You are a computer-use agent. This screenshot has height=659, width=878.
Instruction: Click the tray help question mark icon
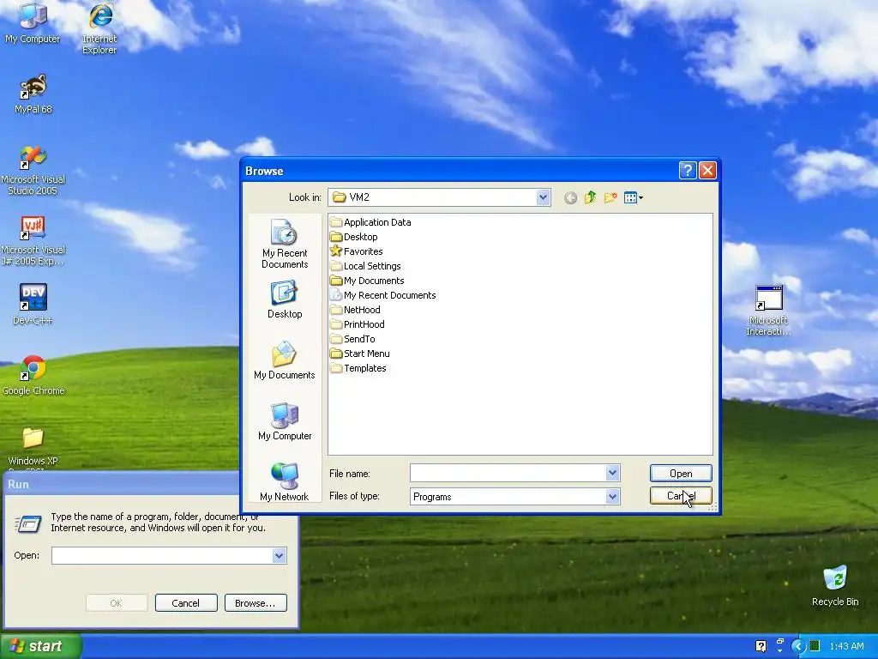[x=761, y=646]
